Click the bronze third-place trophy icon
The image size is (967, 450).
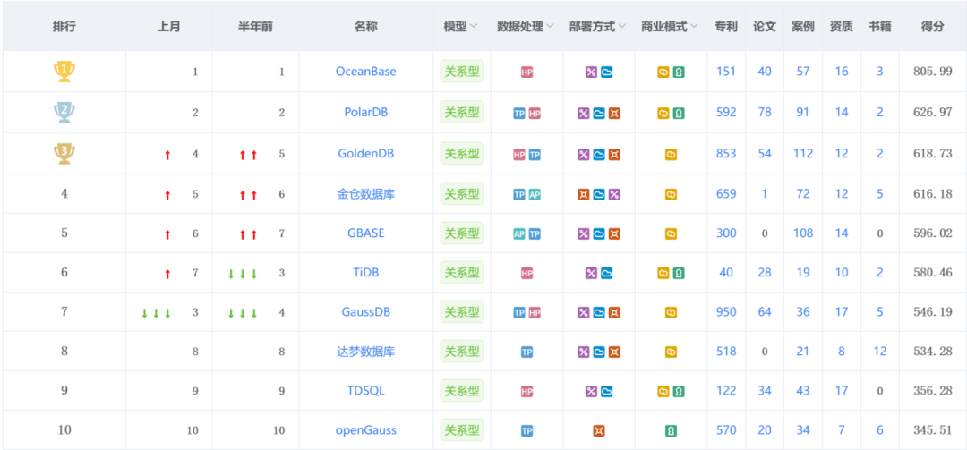pyautogui.click(x=64, y=154)
